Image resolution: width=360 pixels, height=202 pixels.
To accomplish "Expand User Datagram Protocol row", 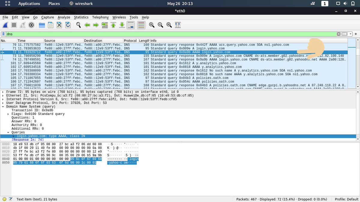I will (3, 103).
